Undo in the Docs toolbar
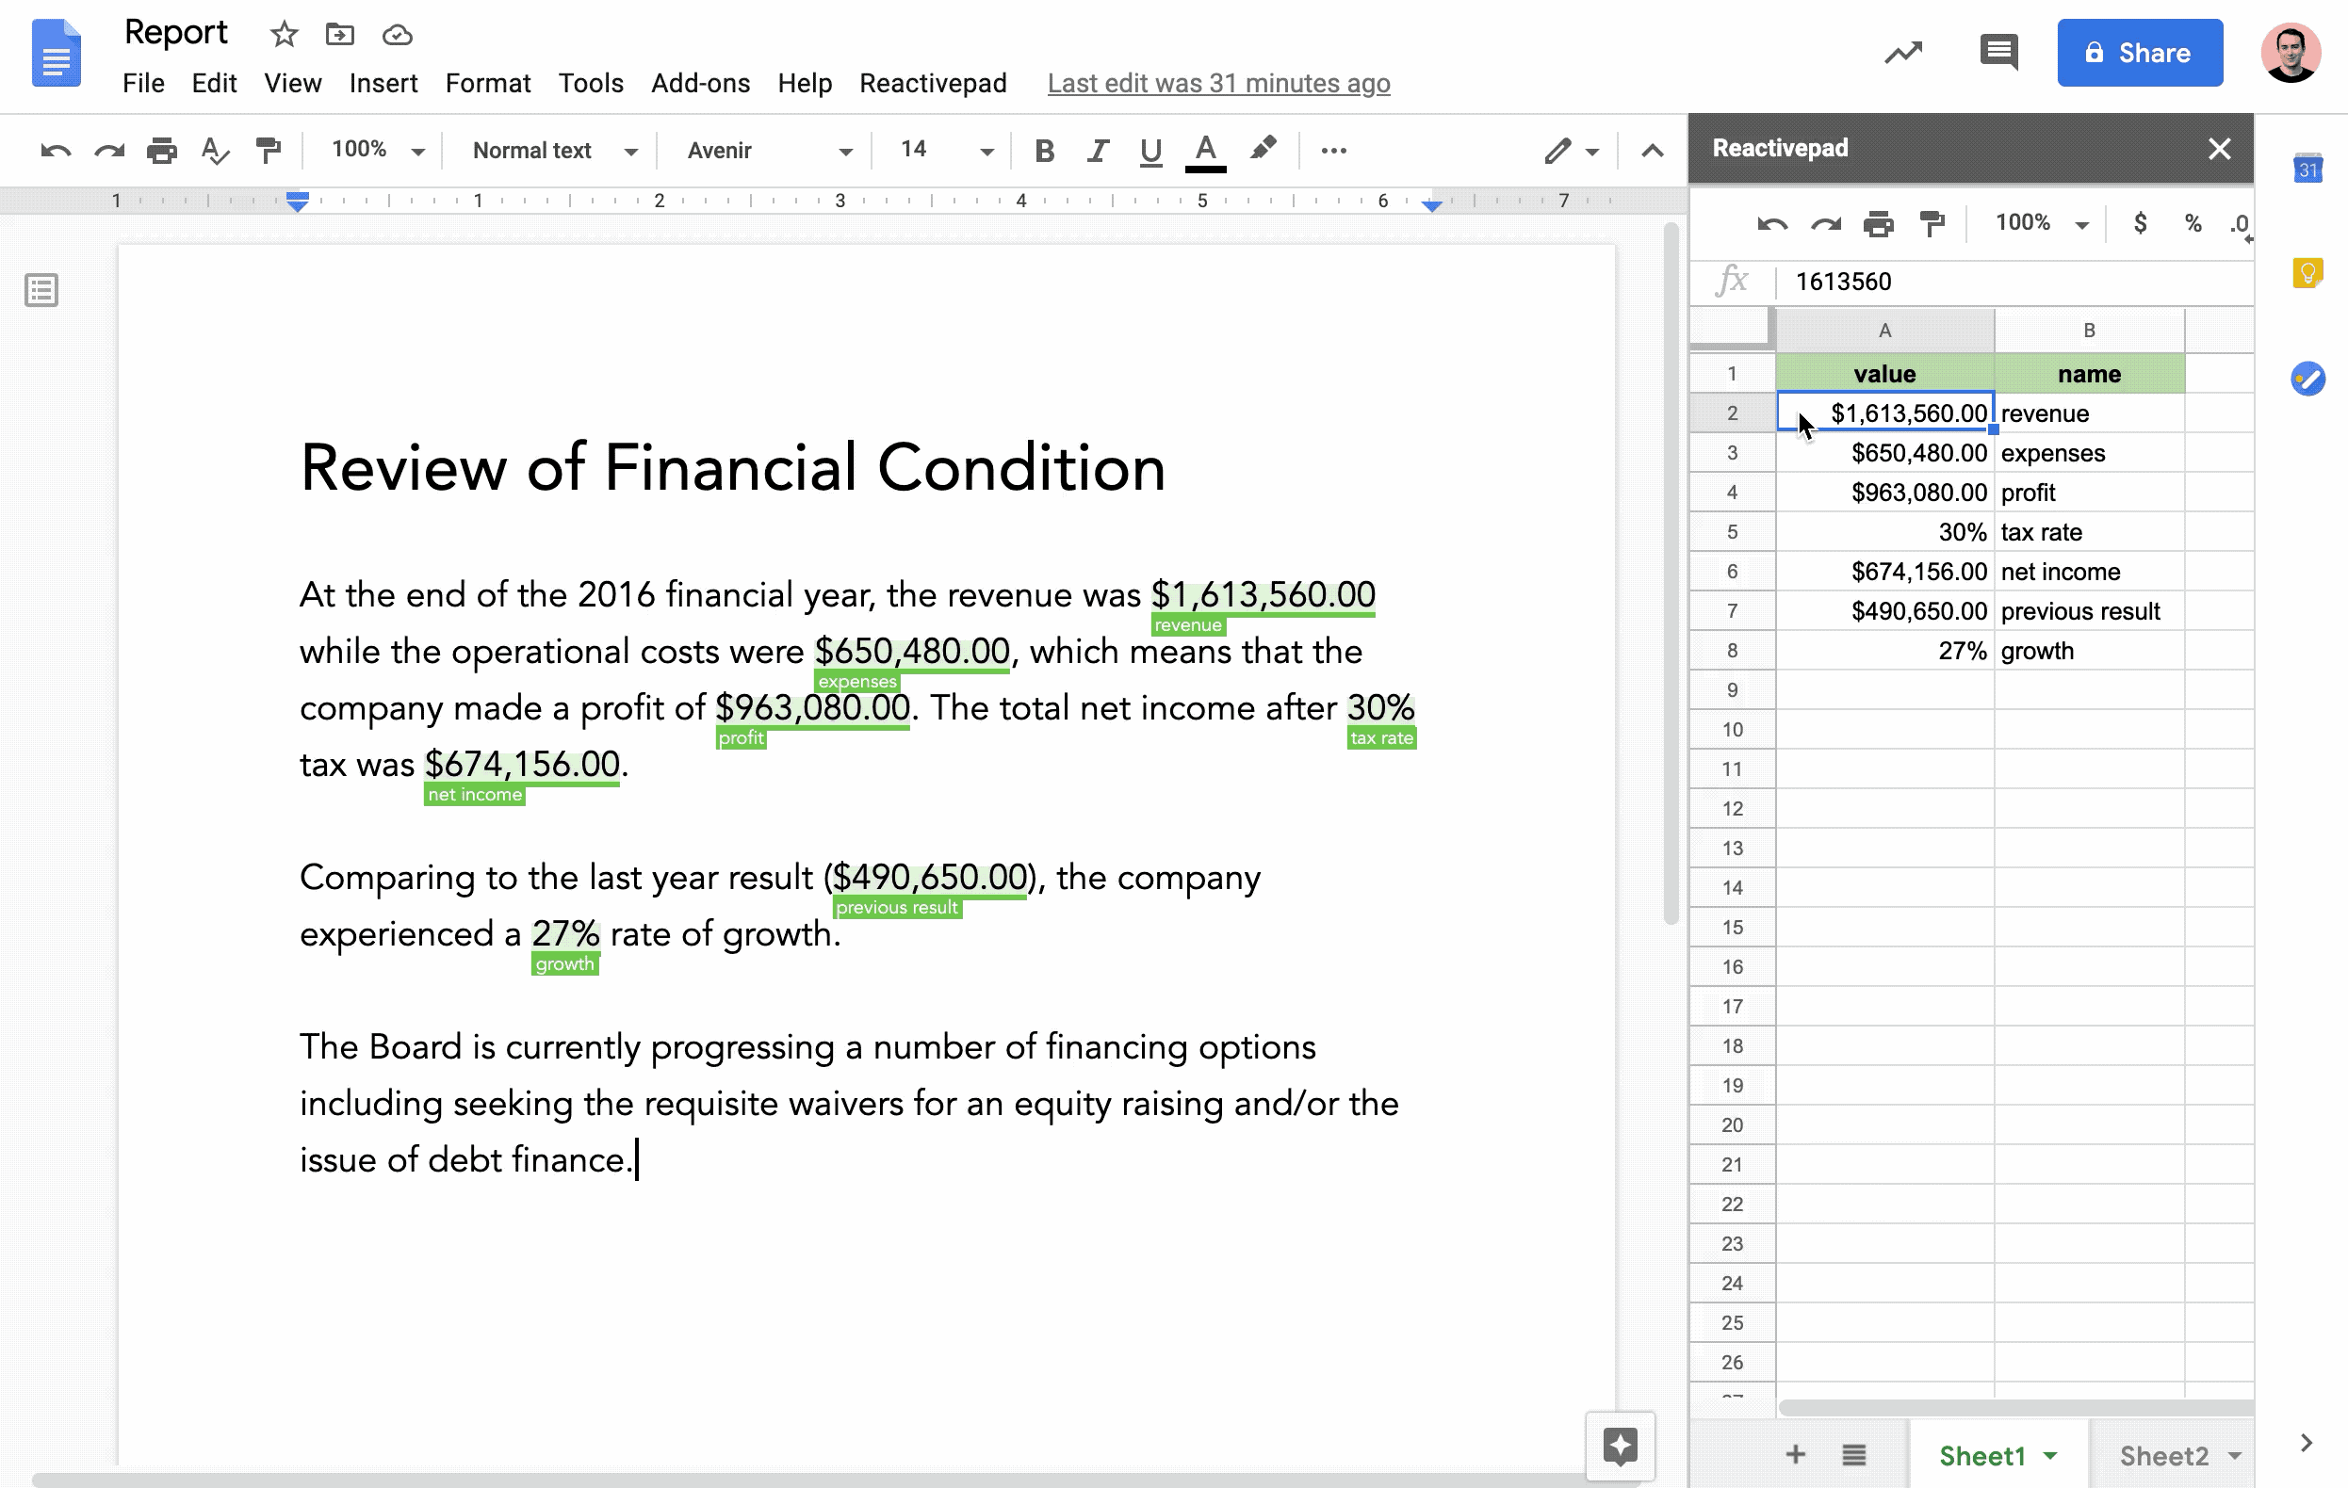Viewport: 2348px width, 1488px height. tap(56, 151)
